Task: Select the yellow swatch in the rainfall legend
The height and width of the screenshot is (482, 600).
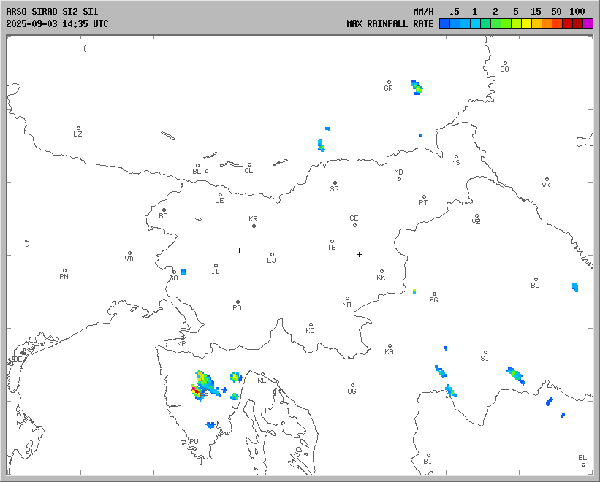Action: click(x=526, y=24)
